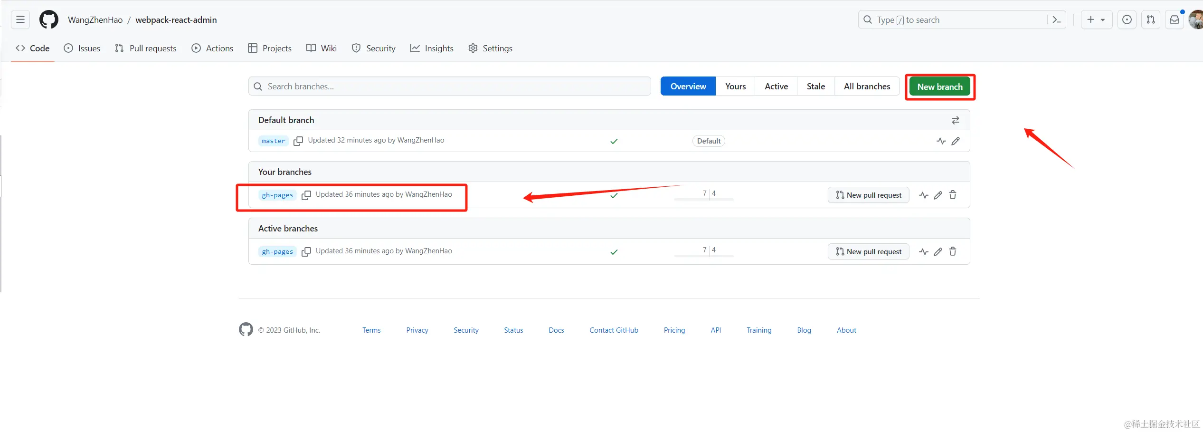Screen dimensions: 1203x432
Task: Open the footer Security link
Action: [466, 330]
